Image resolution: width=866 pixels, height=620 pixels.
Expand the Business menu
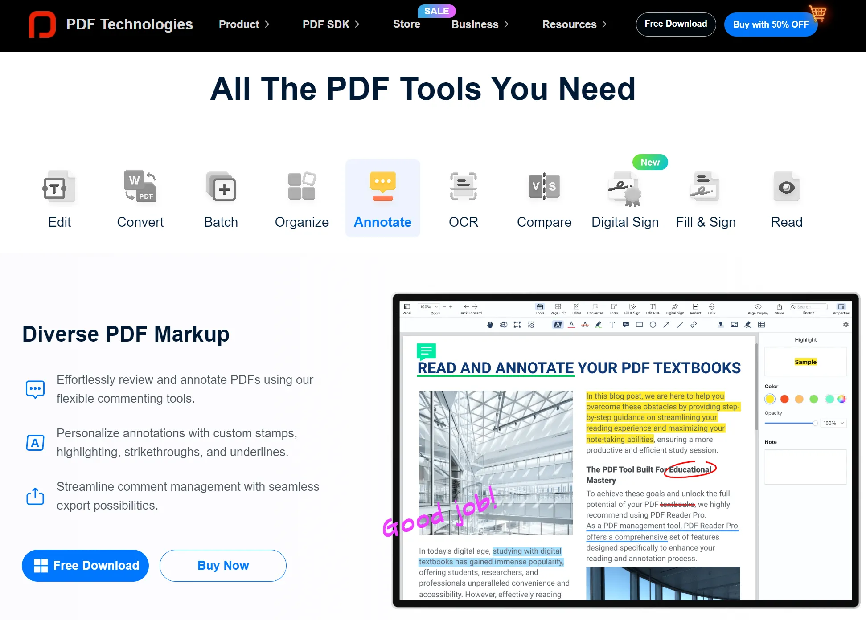(x=480, y=24)
